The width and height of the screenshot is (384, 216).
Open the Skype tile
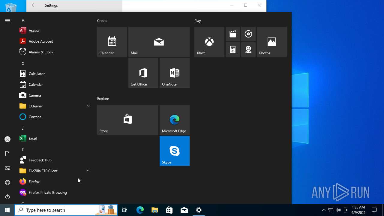click(x=175, y=151)
